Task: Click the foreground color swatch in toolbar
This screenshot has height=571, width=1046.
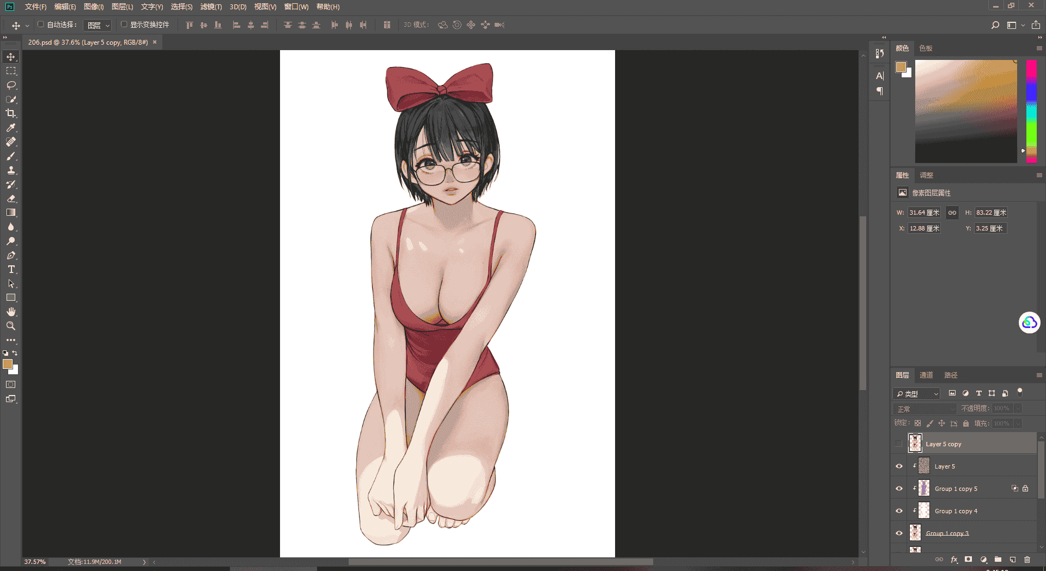Action: pos(8,364)
